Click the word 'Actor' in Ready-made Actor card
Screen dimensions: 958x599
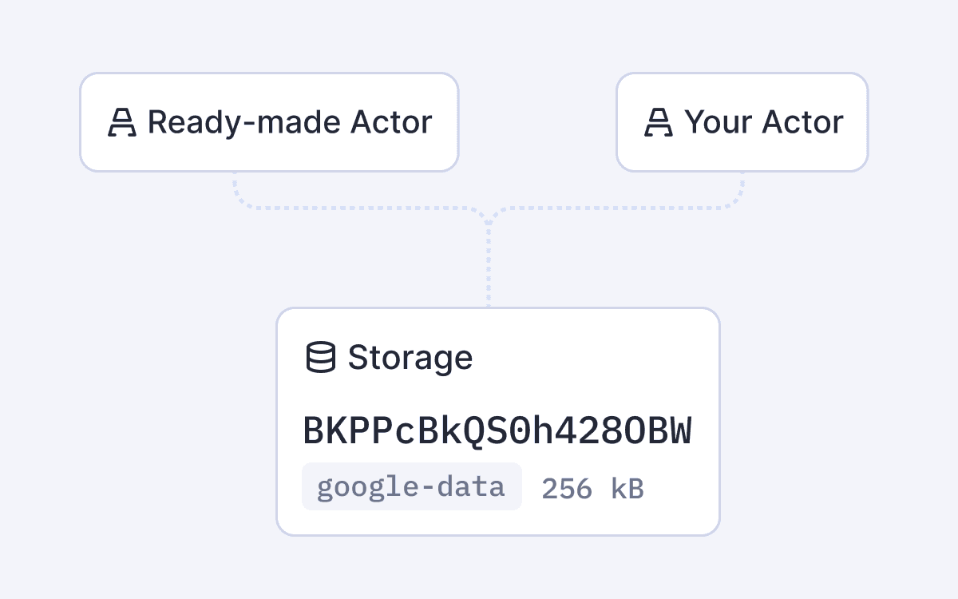click(x=390, y=122)
